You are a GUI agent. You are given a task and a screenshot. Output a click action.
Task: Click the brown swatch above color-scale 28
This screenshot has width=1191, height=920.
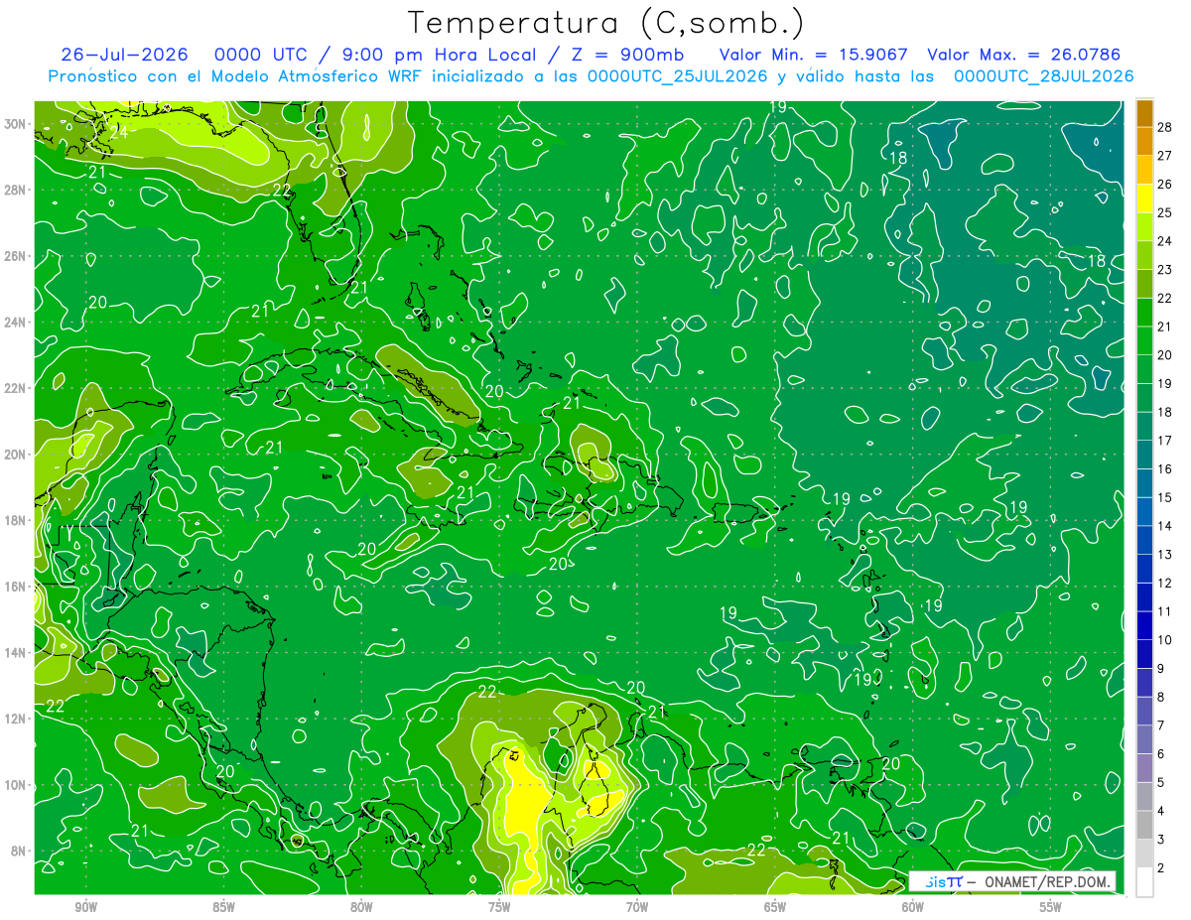click(x=1144, y=112)
